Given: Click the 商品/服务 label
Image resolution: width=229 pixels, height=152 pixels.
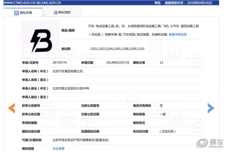Looking at the screenshot, I should click(68, 30).
